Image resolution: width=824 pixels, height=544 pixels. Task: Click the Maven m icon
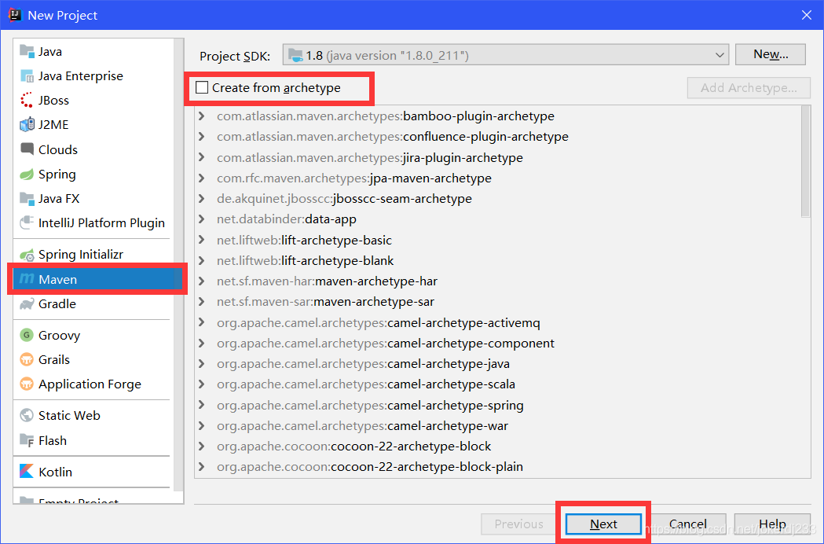pyautogui.click(x=27, y=279)
